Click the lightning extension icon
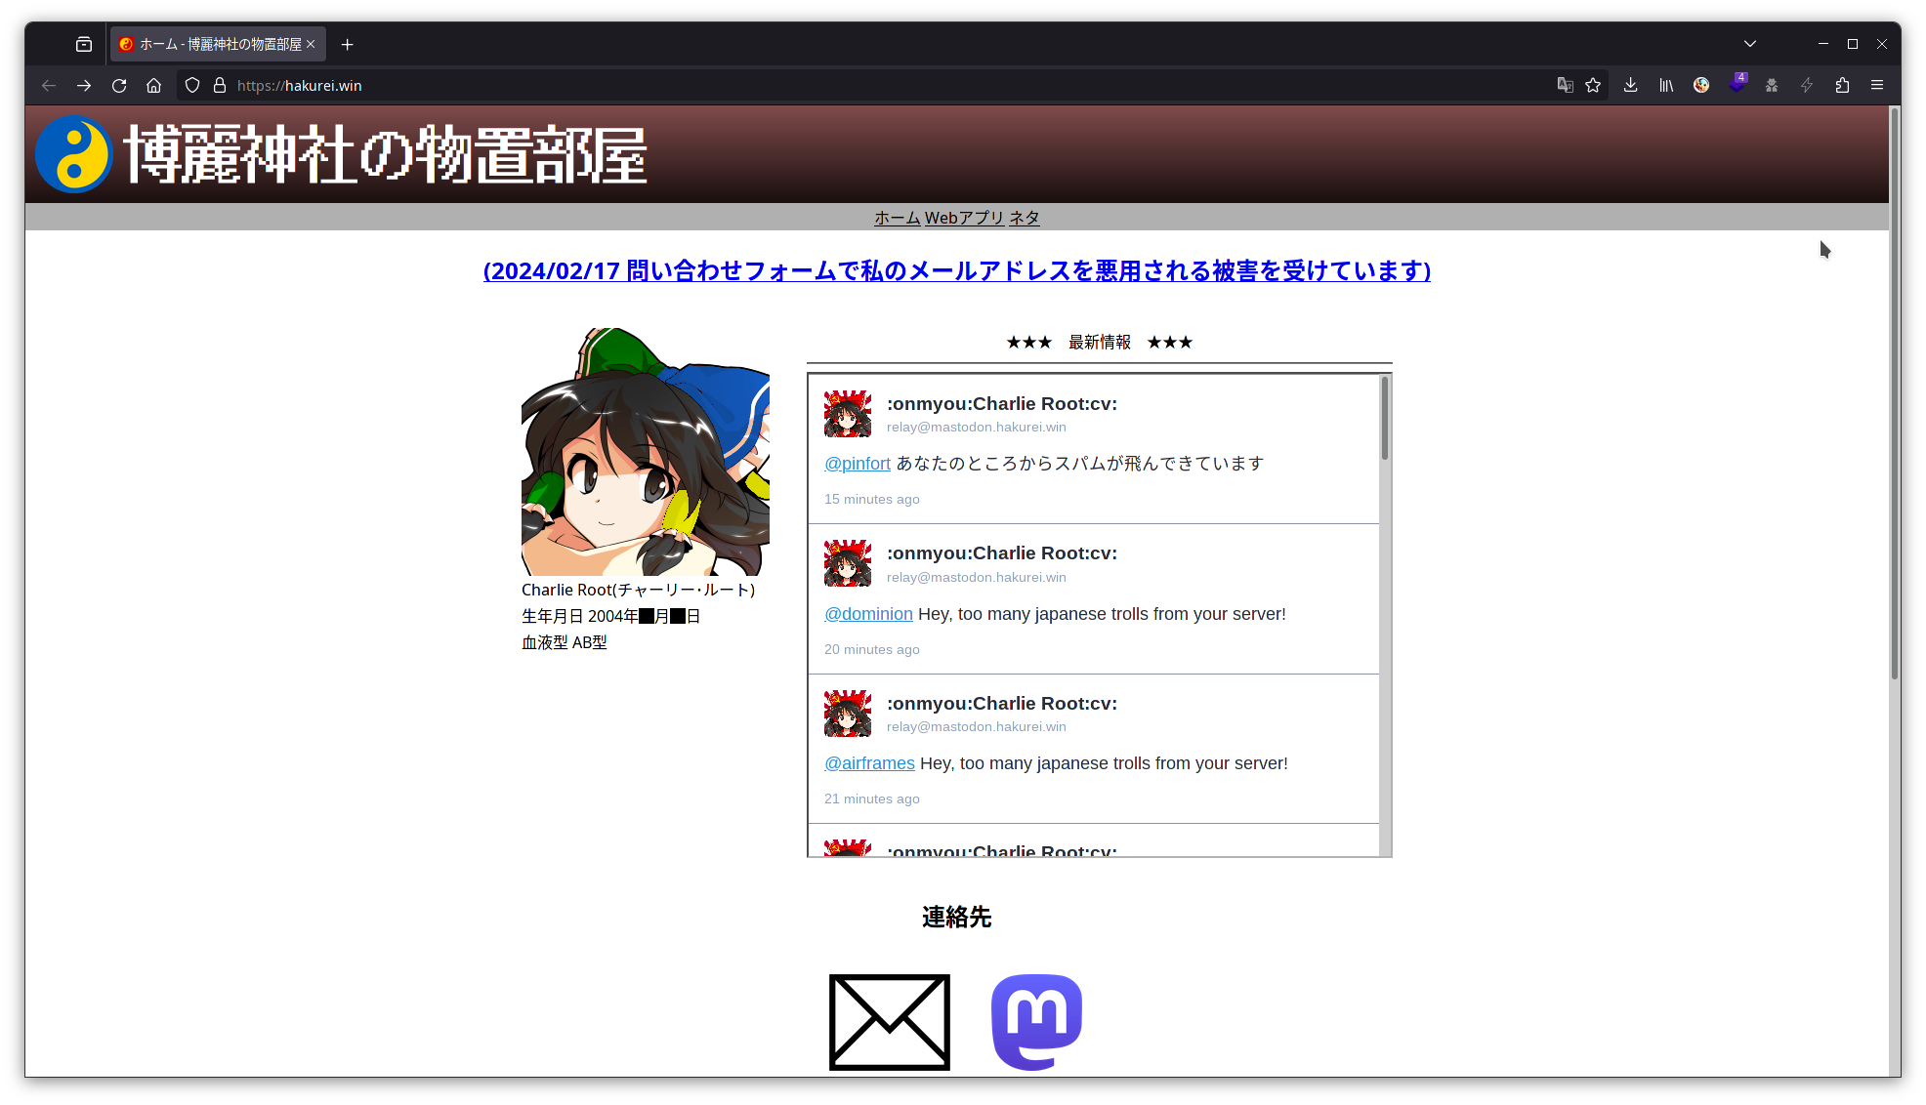 pos(1806,85)
